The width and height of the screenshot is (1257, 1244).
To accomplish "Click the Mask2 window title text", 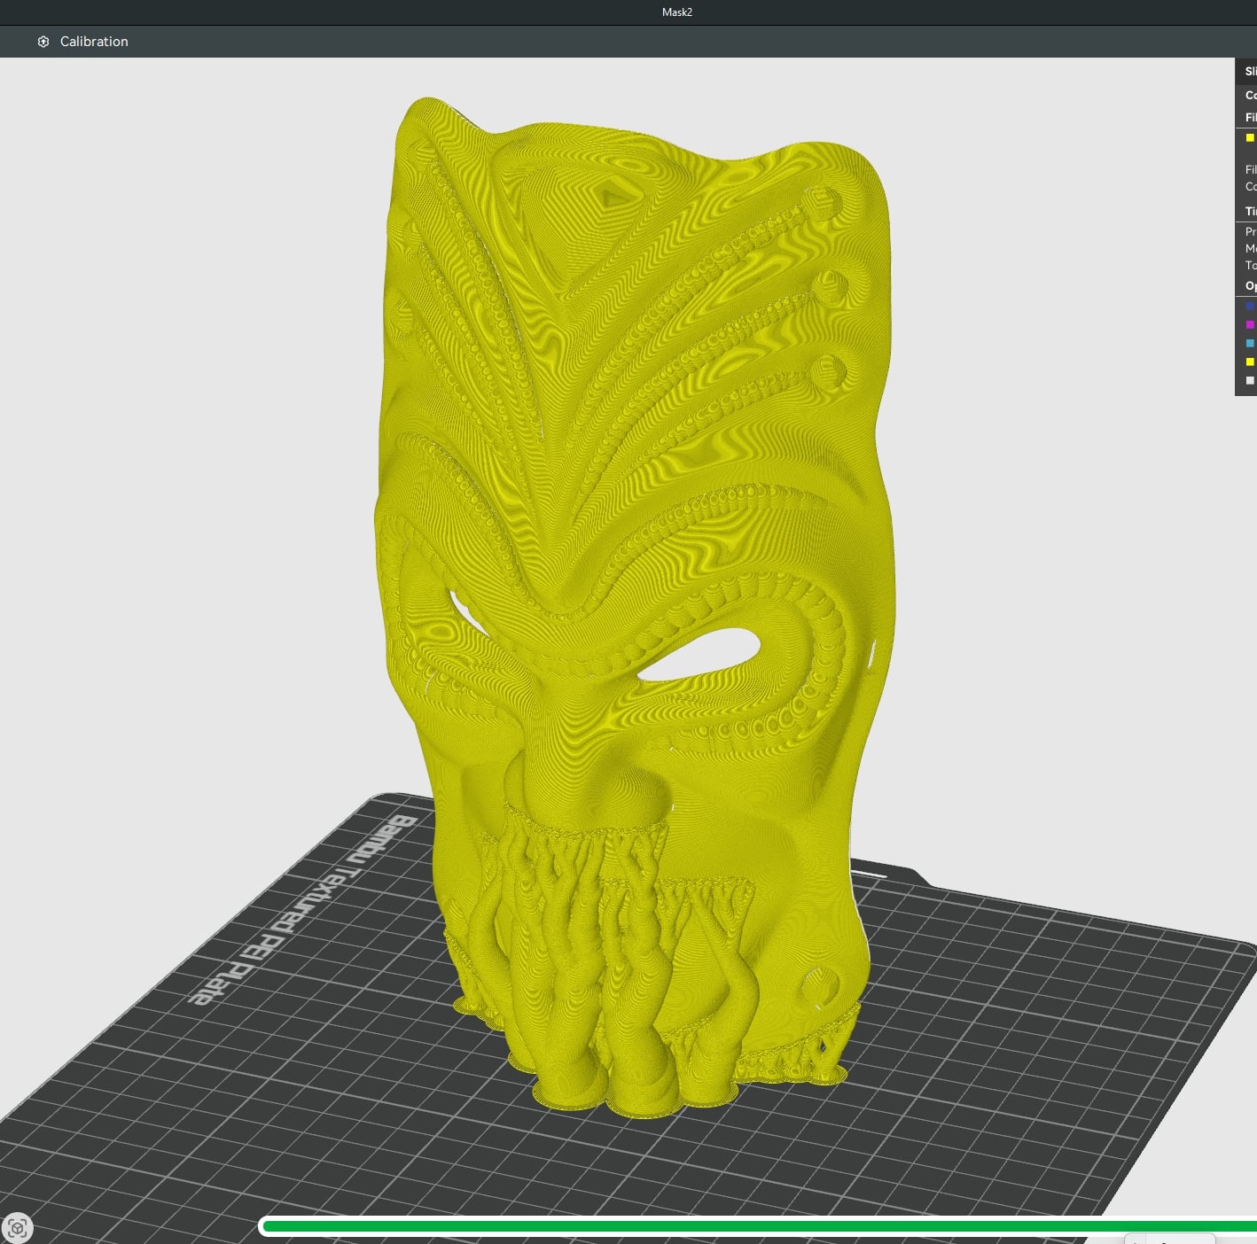I will (x=677, y=12).
